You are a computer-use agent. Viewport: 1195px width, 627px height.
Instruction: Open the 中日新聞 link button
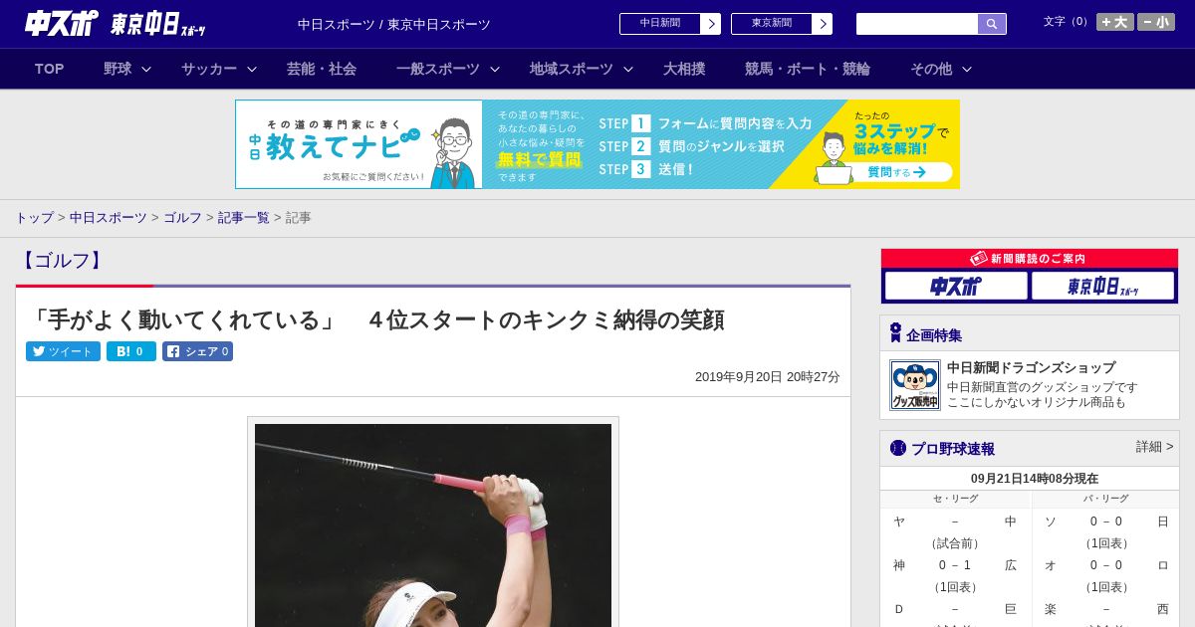pyautogui.click(x=670, y=24)
